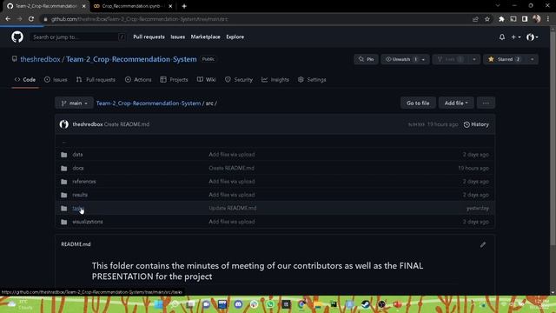
Task: Click the breadcrumb Team-2_Crop-Recommendation-System link
Action: pyautogui.click(x=149, y=103)
